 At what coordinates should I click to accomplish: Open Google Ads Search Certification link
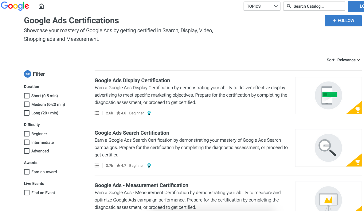[132, 133]
